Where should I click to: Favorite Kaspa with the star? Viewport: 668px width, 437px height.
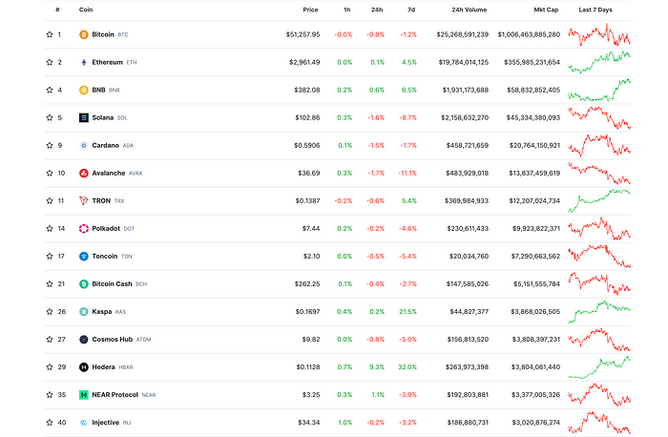(x=50, y=311)
